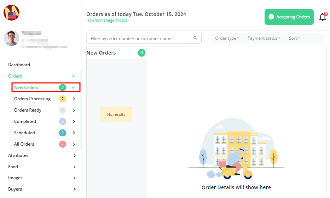The height and width of the screenshot is (198, 330).
Task: Click the Orders Processing count badge
Action: point(63,99)
